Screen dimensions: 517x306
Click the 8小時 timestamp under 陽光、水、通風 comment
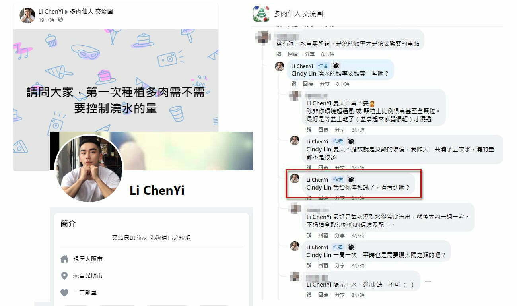click(x=358, y=295)
